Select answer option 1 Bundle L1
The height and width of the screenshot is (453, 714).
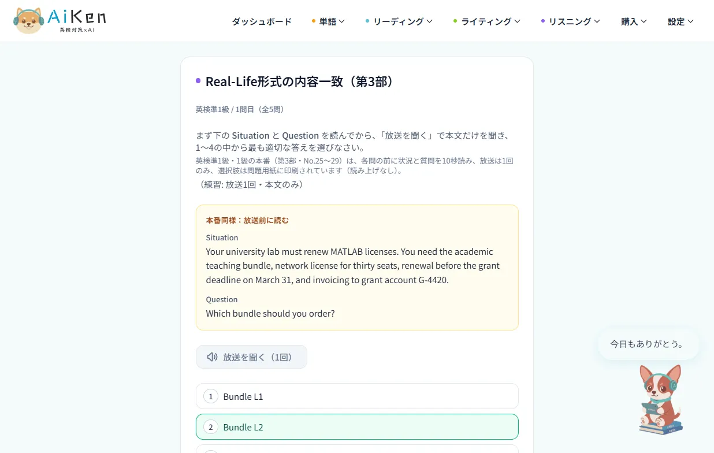click(357, 396)
